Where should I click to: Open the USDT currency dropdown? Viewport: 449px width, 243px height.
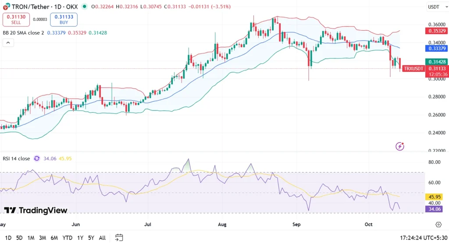pyautogui.click(x=433, y=7)
